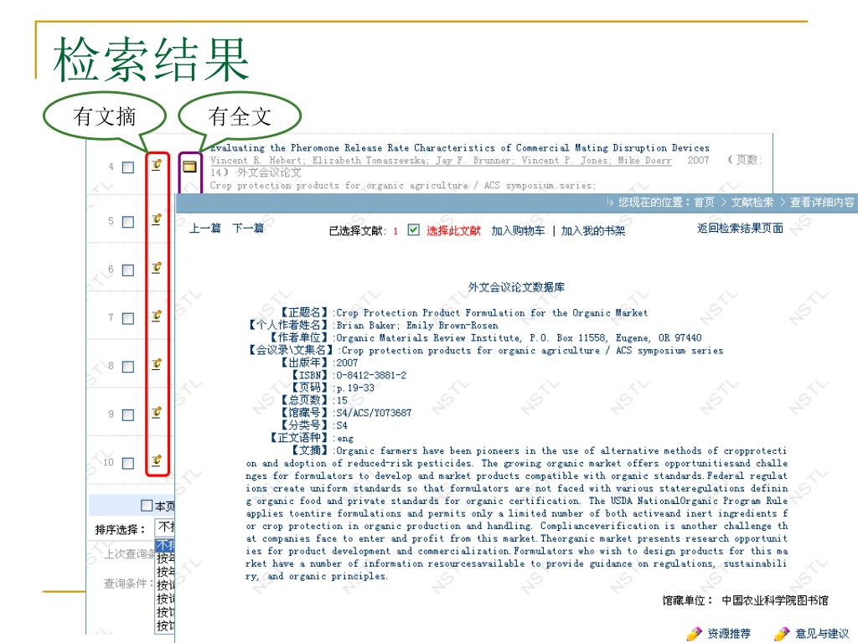Image resolution: width=858 pixels, height=643 pixels.
Task: Click 加入我的书架 link
Action: [593, 231]
